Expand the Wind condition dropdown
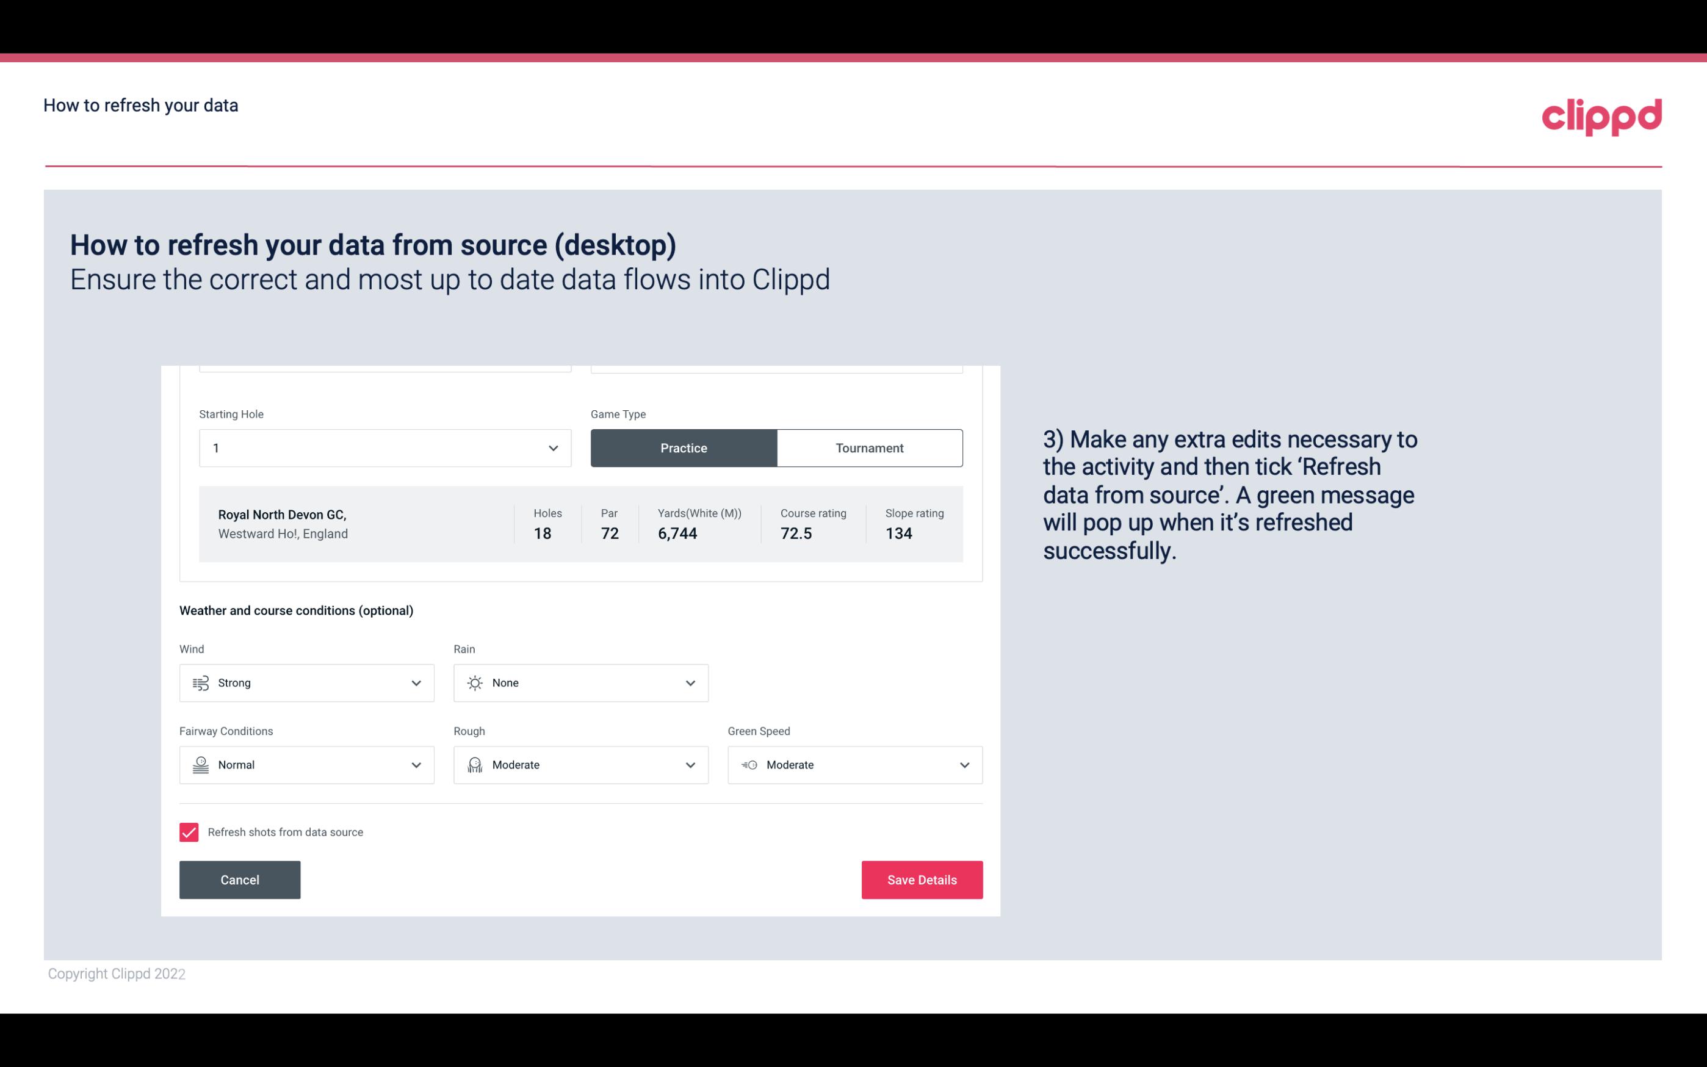Image resolution: width=1707 pixels, height=1067 pixels. 416,682
